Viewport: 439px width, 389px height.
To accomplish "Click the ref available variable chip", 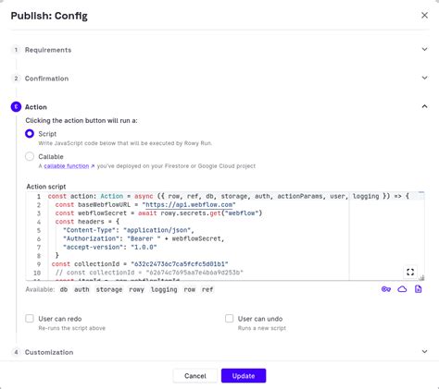I will [x=207, y=289].
